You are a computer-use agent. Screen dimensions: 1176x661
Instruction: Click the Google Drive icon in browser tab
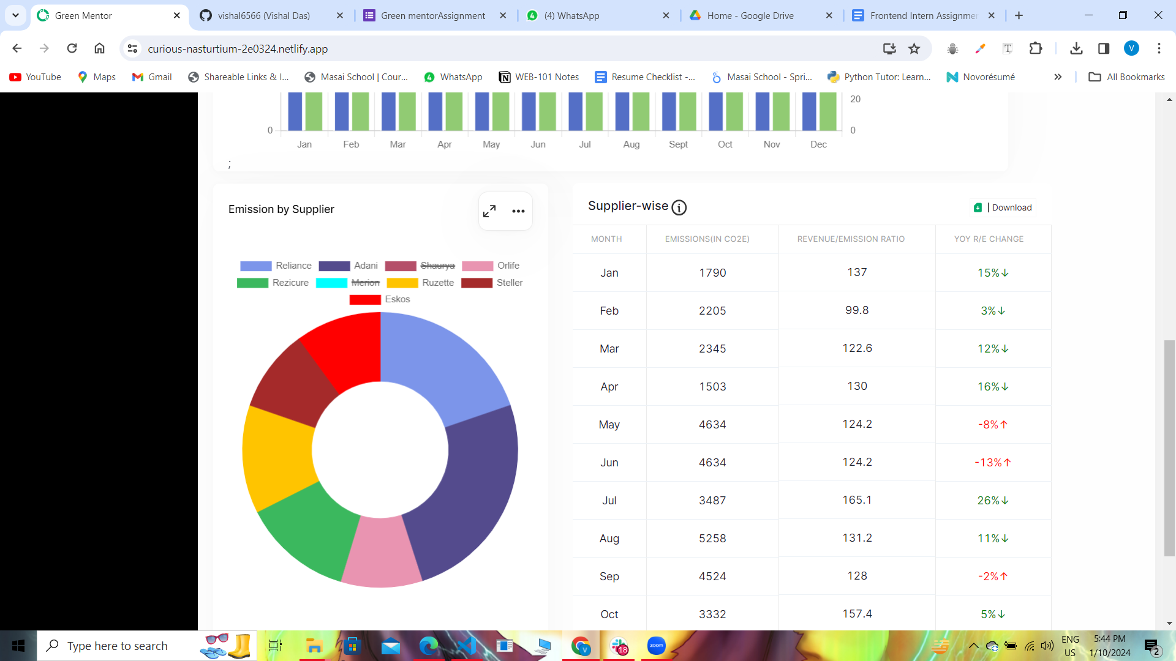[x=695, y=15]
